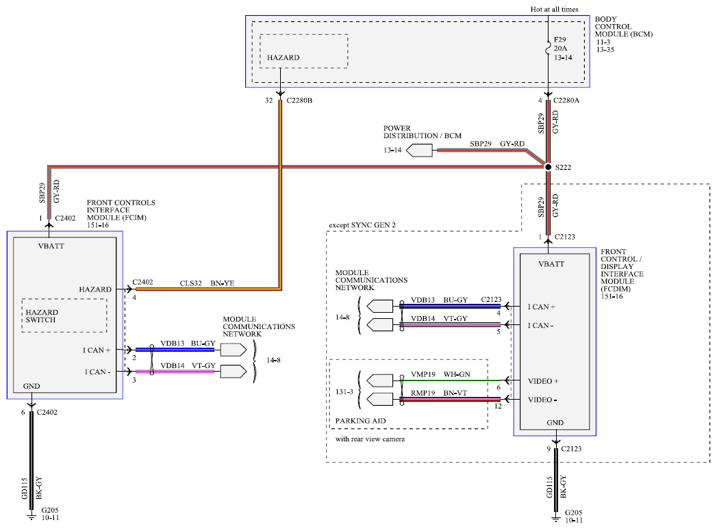The height and width of the screenshot is (529, 717).
Task: Click the "with rear view camera" note
Action: point(370,439)
